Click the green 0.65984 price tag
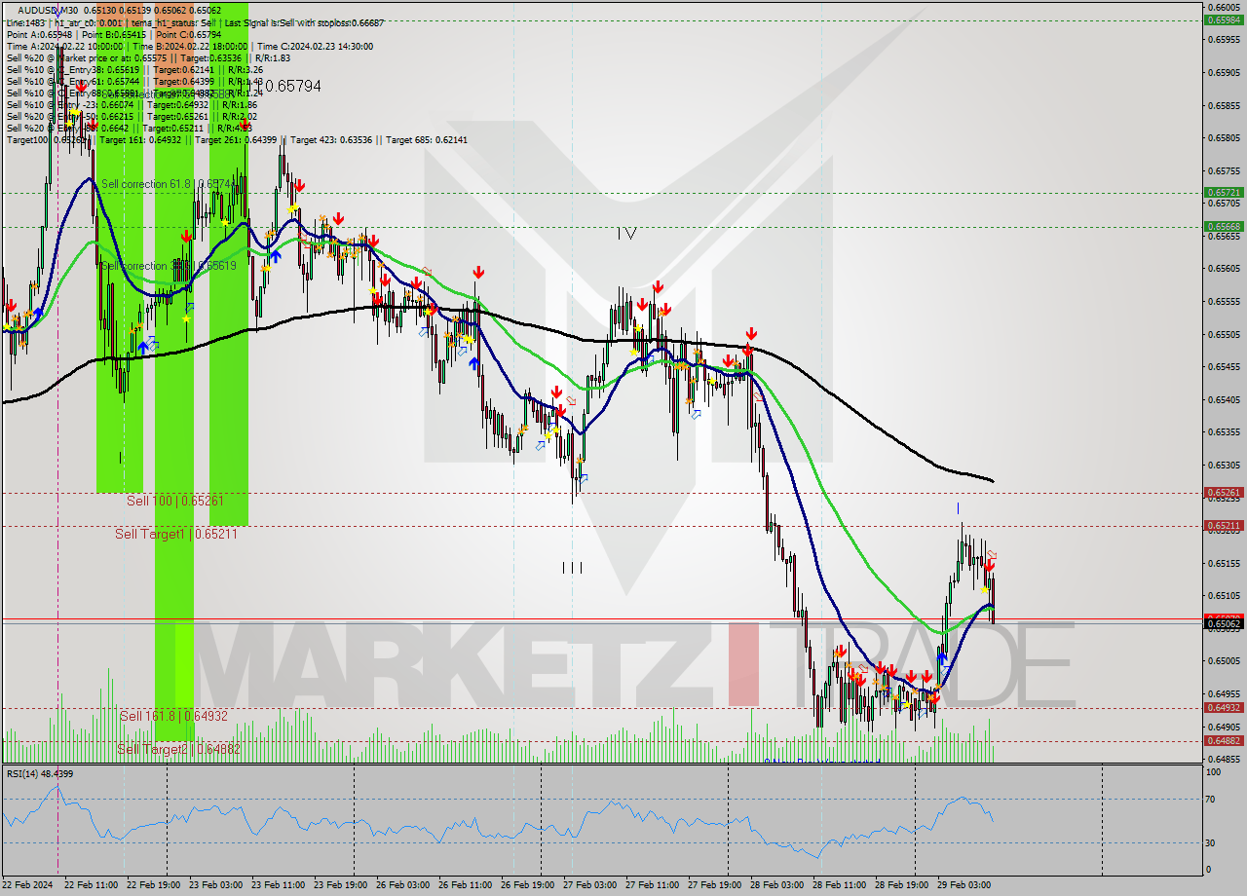Viewport: 1247px width, 896px height. 1224,19
